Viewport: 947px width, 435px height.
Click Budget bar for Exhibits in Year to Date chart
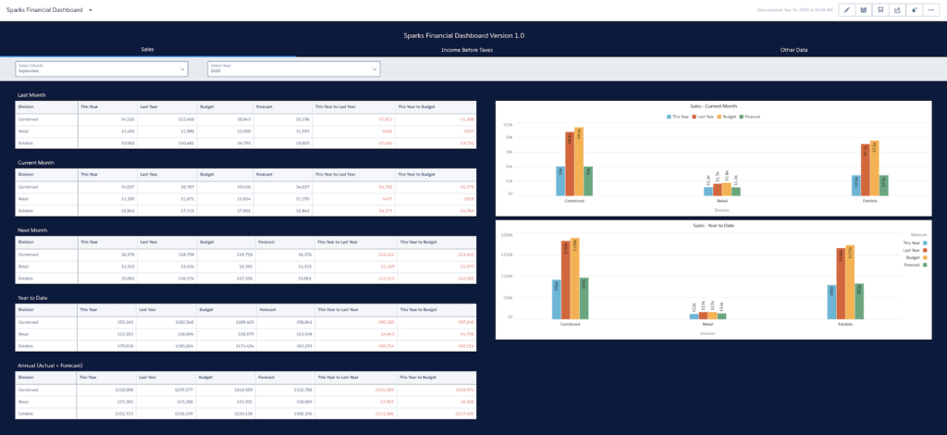[851, 282]
